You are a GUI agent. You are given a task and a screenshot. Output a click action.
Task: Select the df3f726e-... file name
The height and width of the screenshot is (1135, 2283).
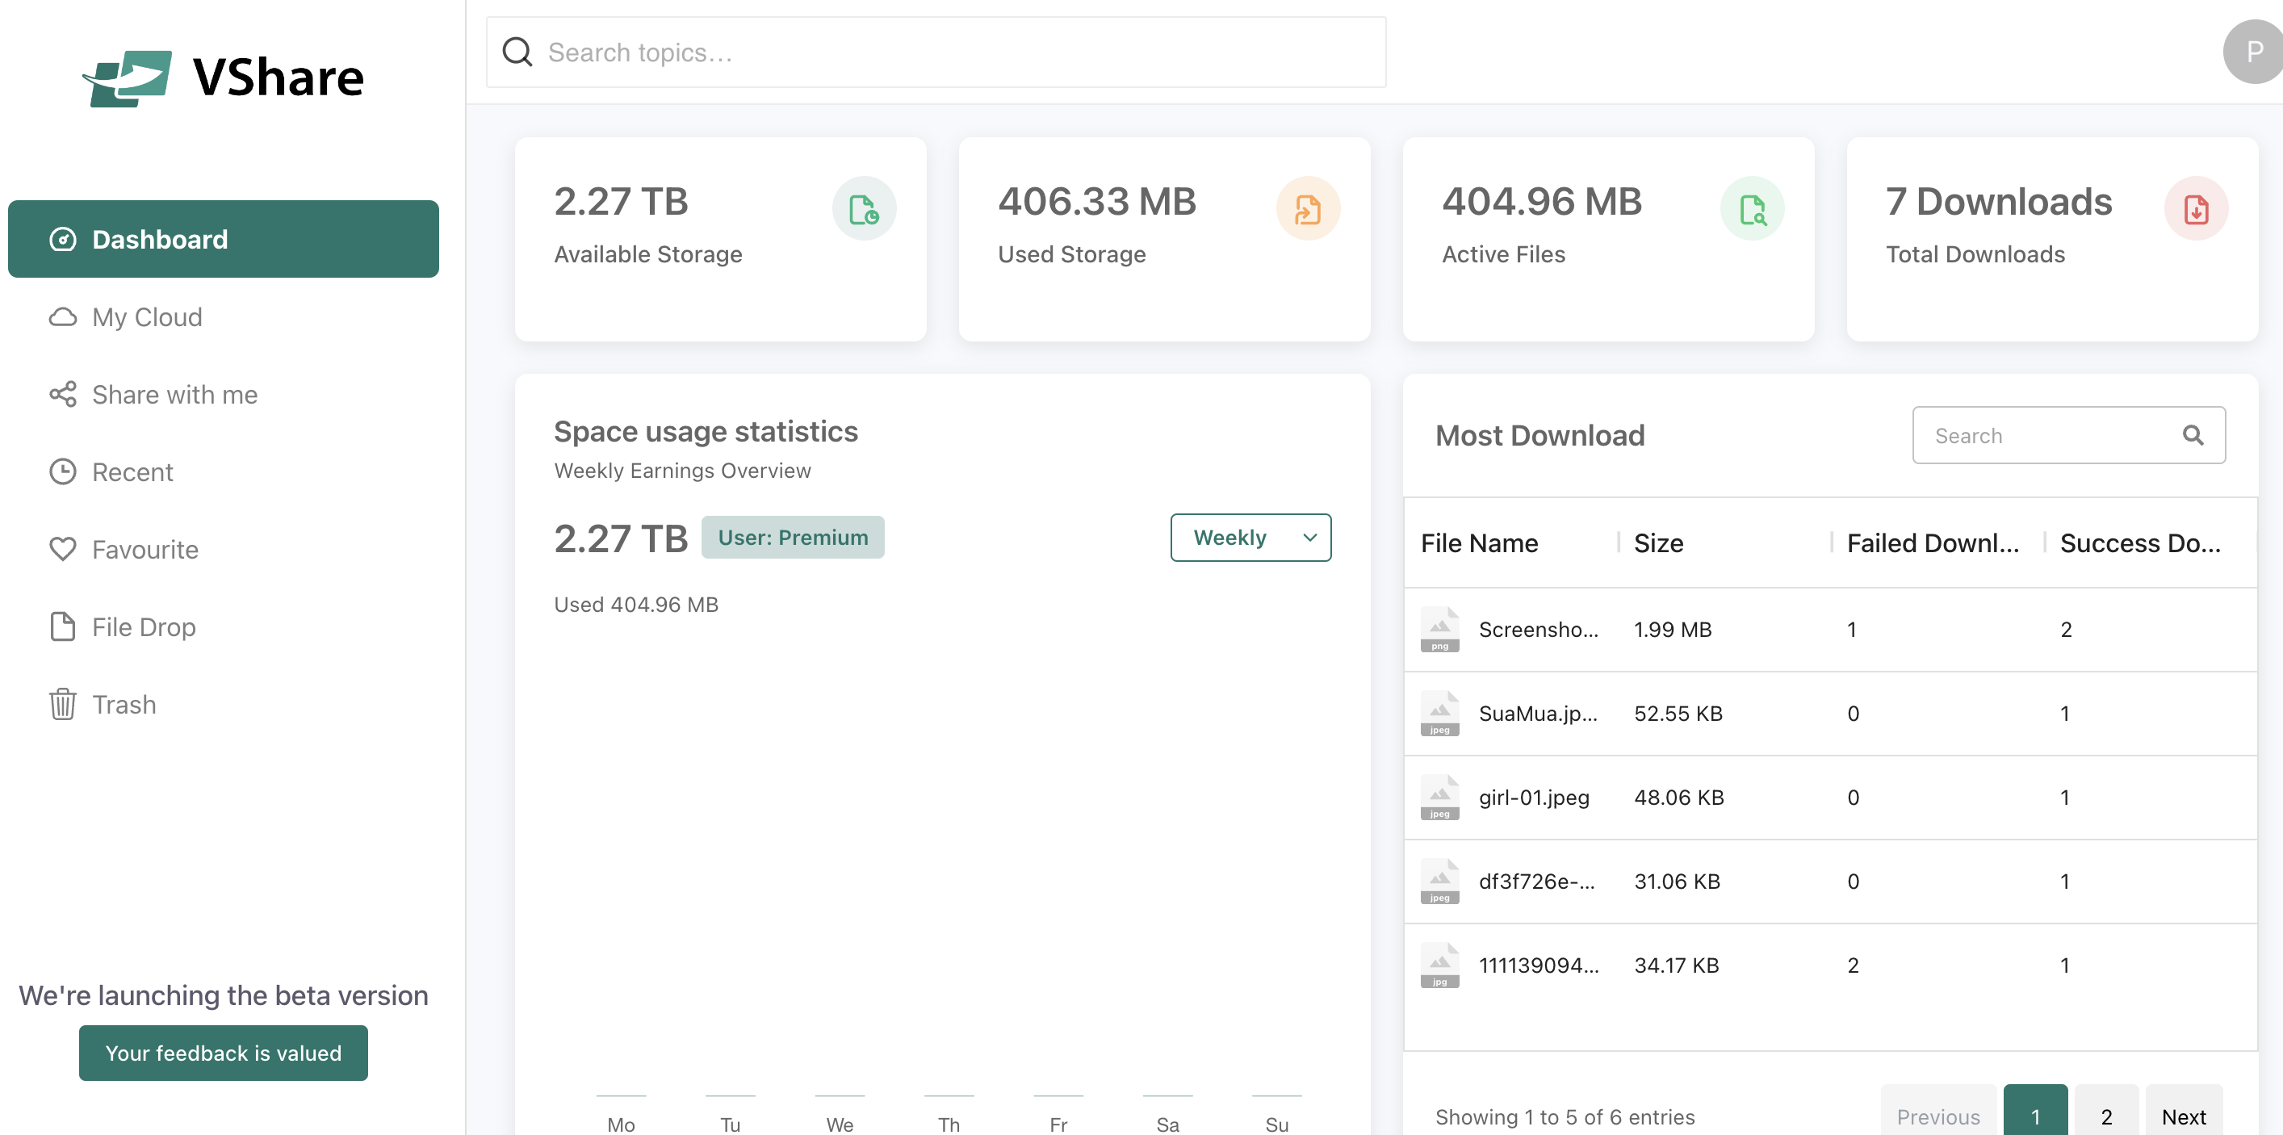[x=1537, y=881]
